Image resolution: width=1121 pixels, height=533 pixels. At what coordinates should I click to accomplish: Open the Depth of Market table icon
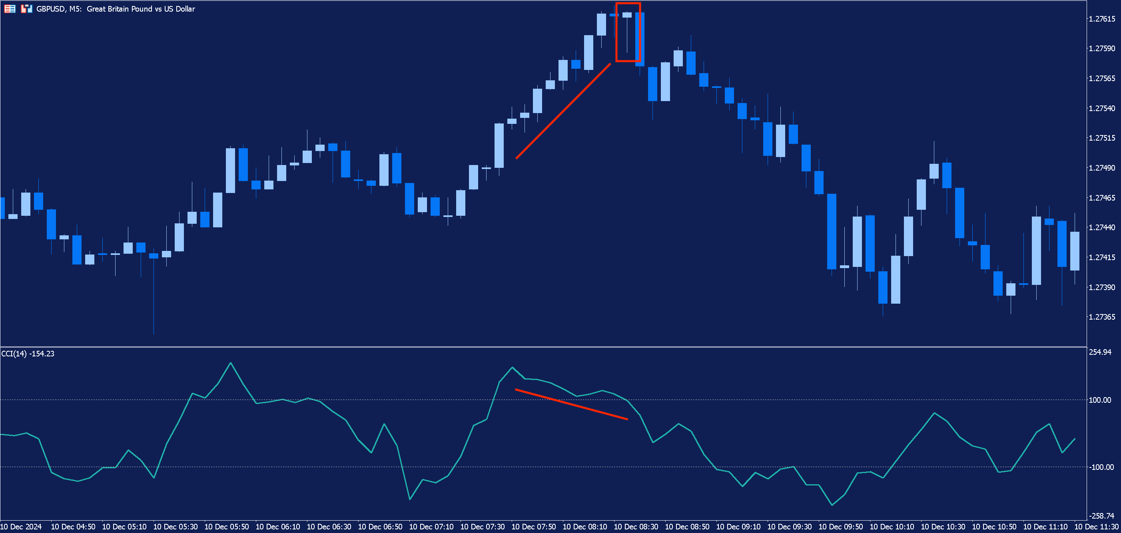[x=10, y=9]
